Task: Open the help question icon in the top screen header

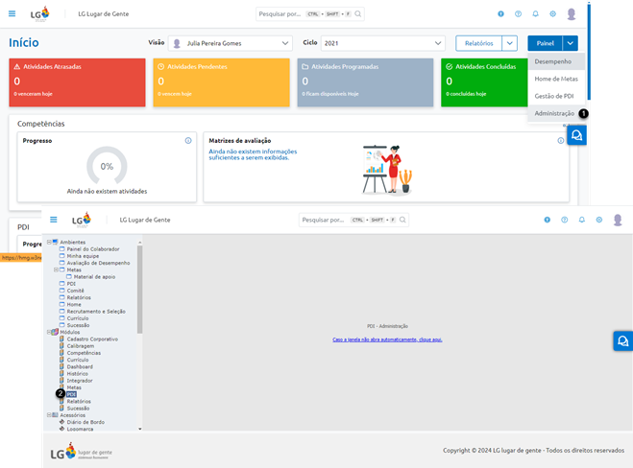Action: (x=518, y=13)
